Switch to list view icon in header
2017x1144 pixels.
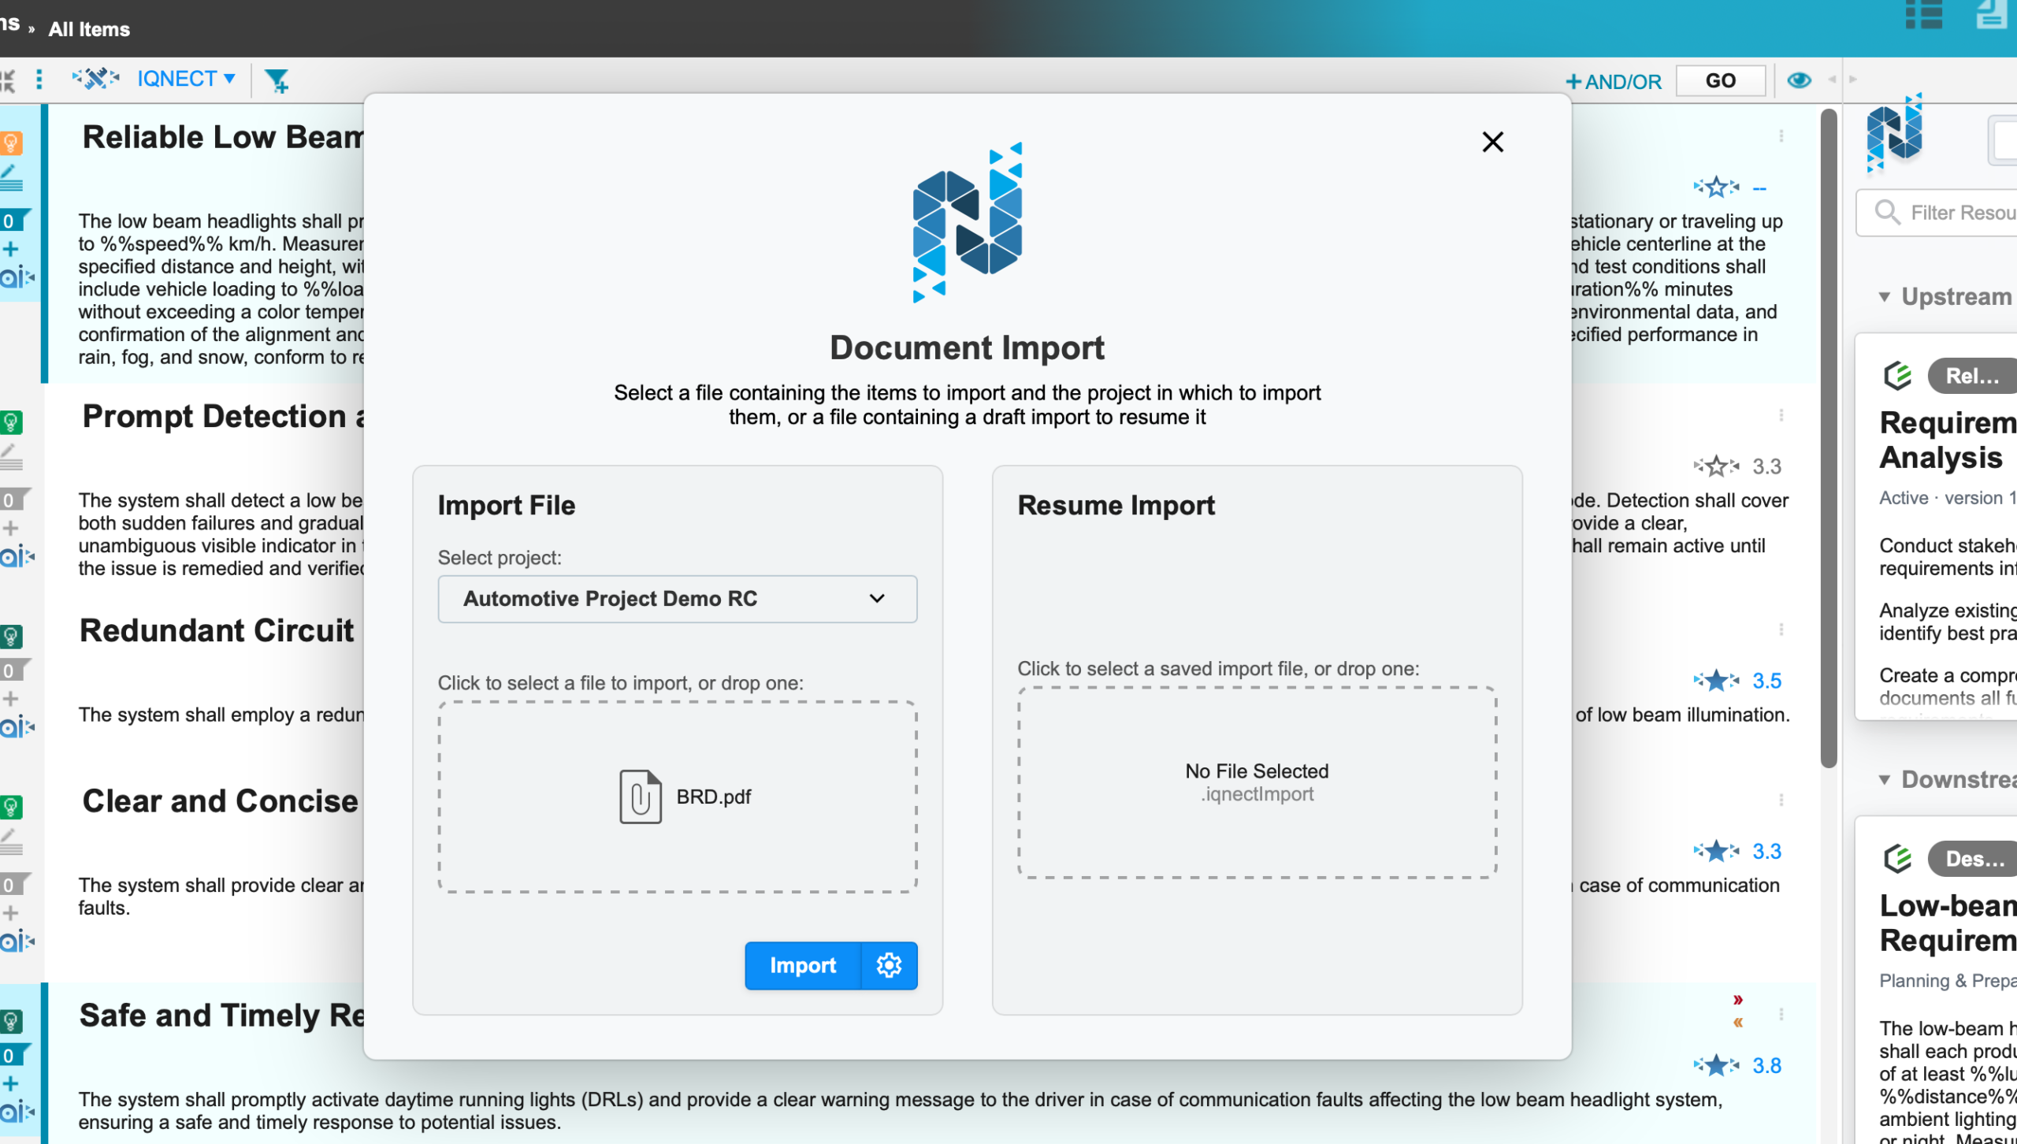click(1923, 14)
